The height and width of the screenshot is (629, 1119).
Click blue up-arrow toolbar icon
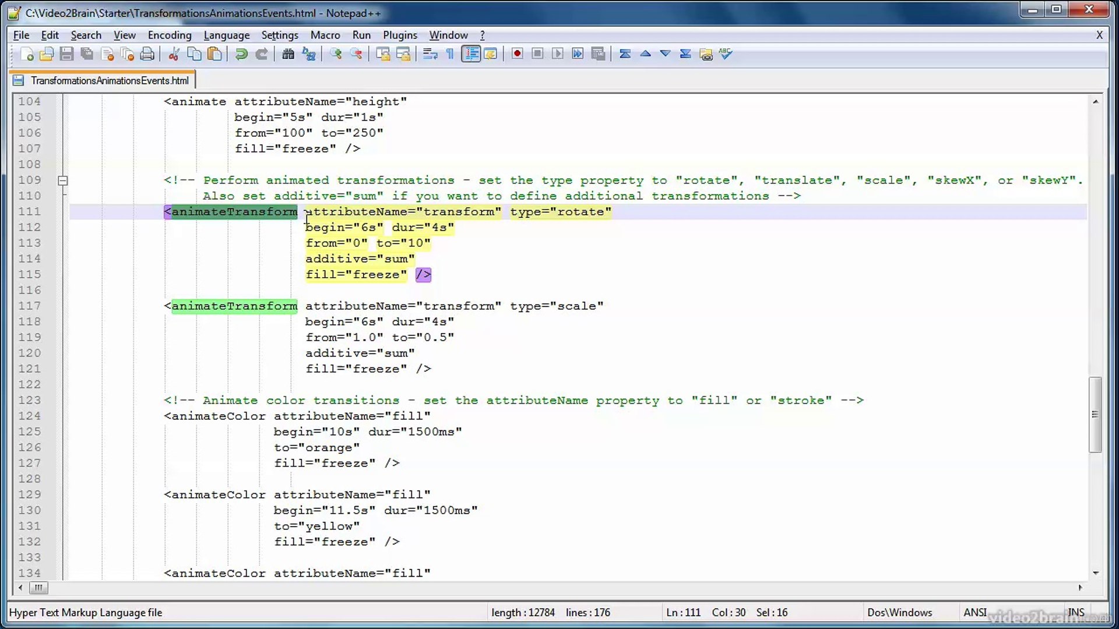(645, 54)
